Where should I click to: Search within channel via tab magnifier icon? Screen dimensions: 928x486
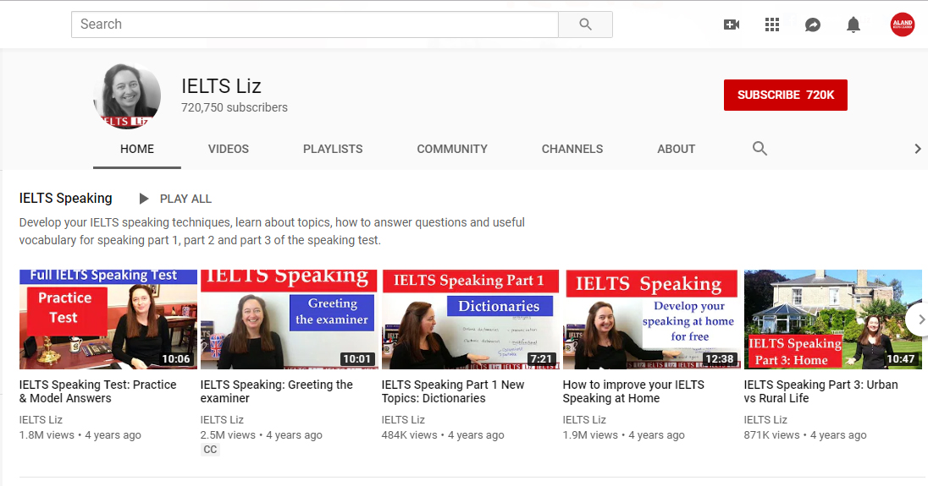(760, 149)
